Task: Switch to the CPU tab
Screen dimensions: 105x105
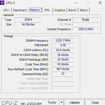Action: [x=6, y=10]
